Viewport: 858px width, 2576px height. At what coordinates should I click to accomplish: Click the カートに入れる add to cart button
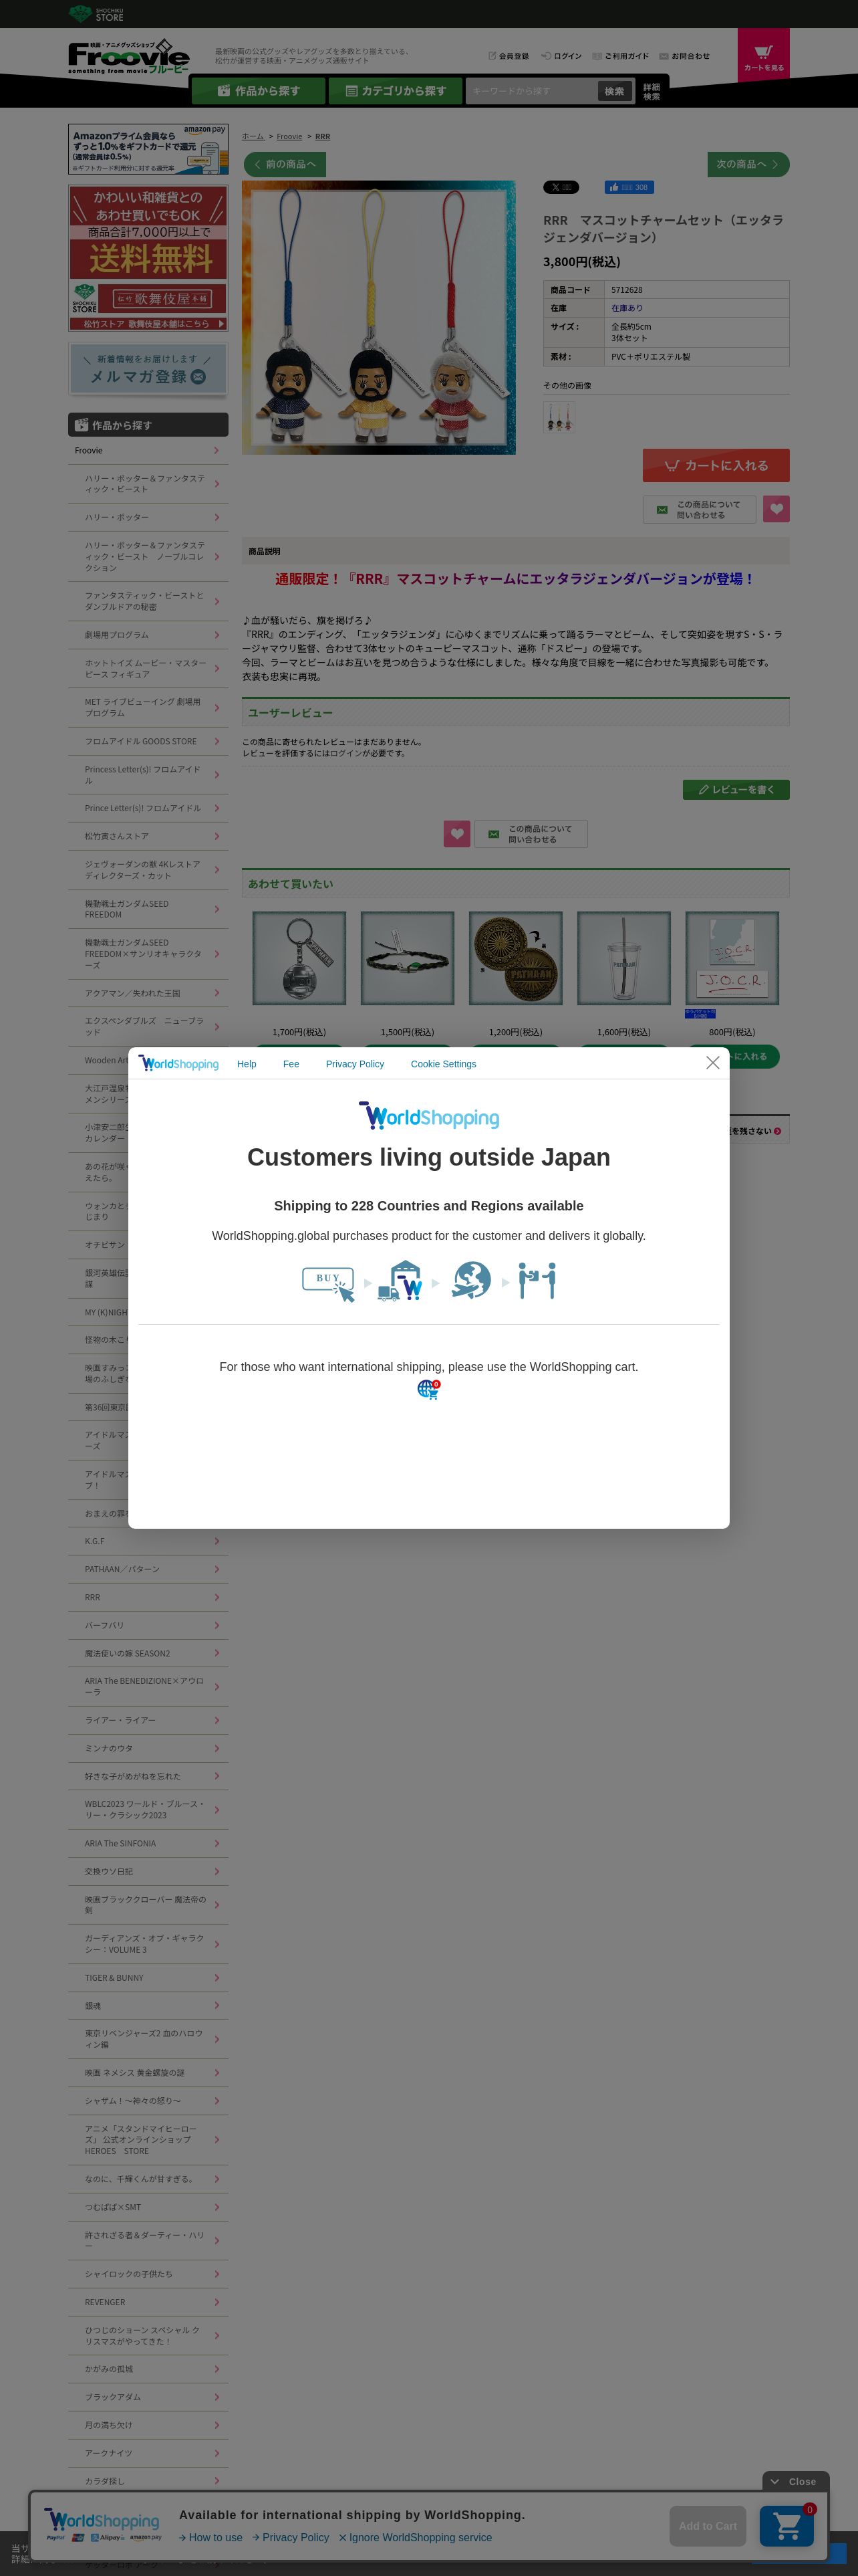pyautogui.click(x=716, y=465)
